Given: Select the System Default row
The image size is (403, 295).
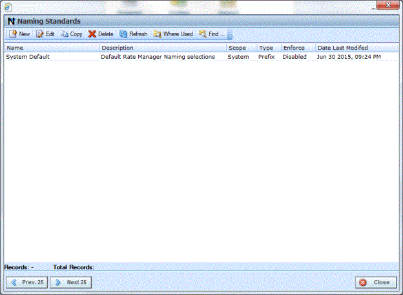Looking at the screenshot, I should [201, 57].
